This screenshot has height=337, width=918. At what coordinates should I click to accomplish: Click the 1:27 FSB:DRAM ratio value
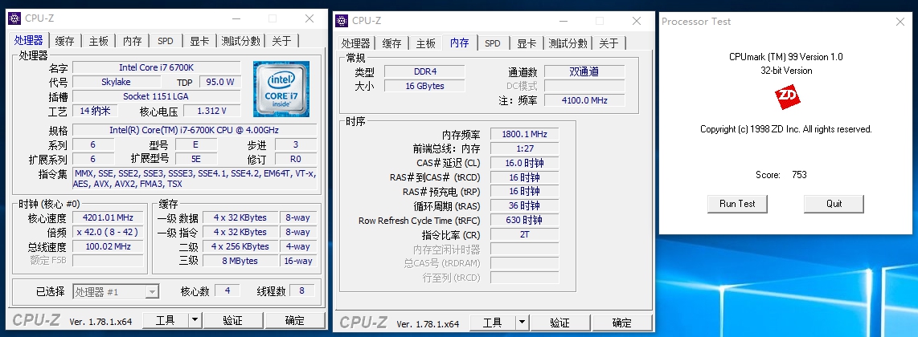[x=525, y=148]
